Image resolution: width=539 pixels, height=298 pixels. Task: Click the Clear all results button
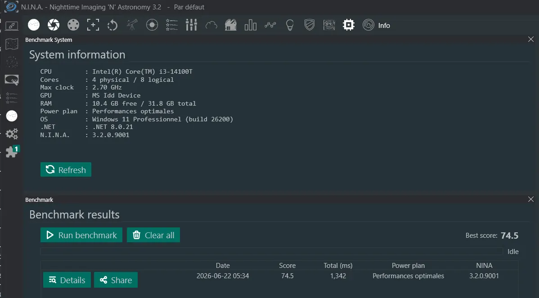[153, 235]
